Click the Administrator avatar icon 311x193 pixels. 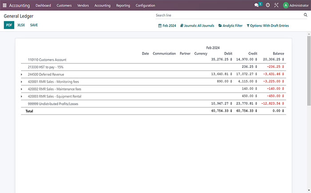[x=286, y=5]
